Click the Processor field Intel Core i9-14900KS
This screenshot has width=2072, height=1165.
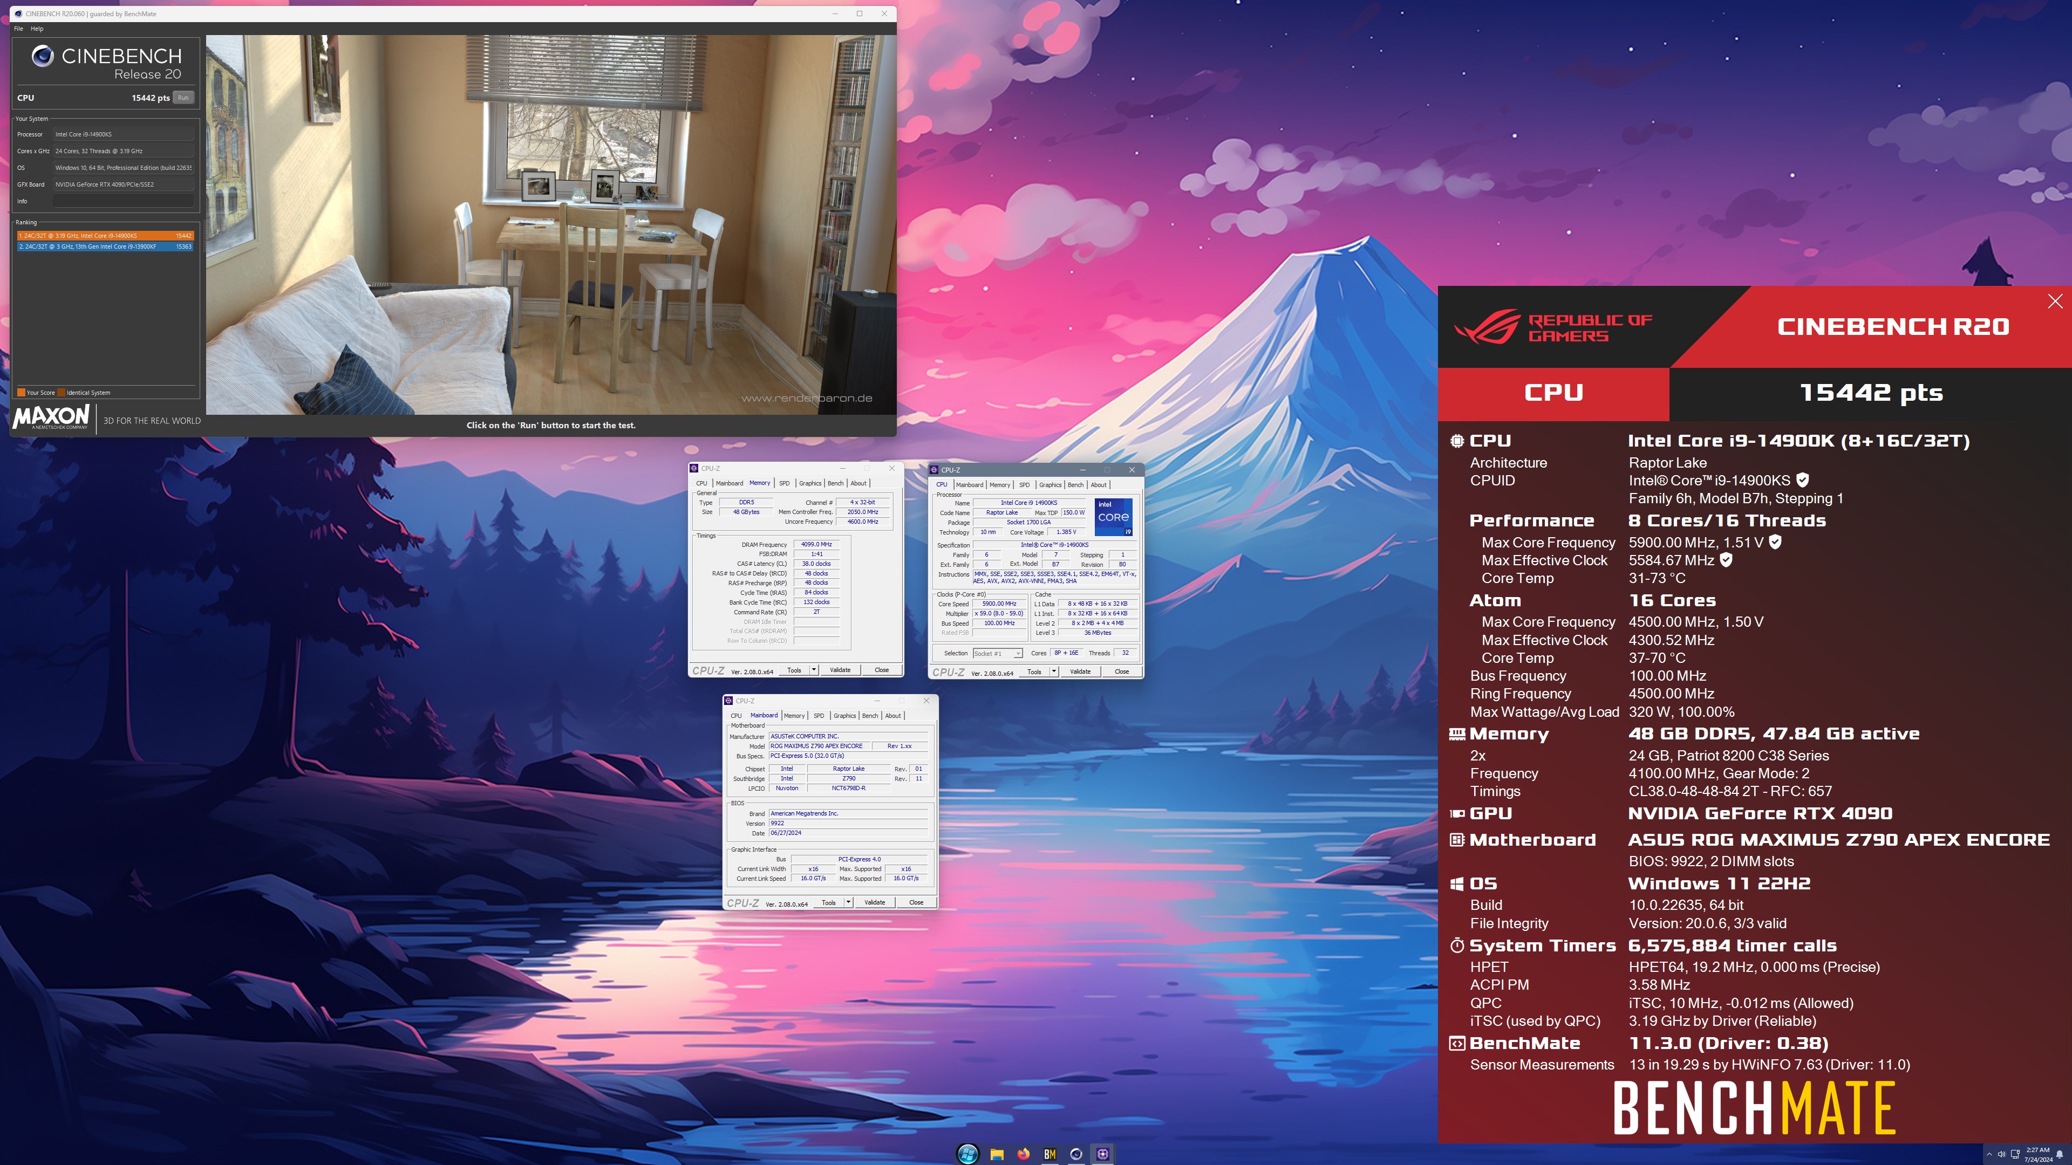tap(123, 134)
